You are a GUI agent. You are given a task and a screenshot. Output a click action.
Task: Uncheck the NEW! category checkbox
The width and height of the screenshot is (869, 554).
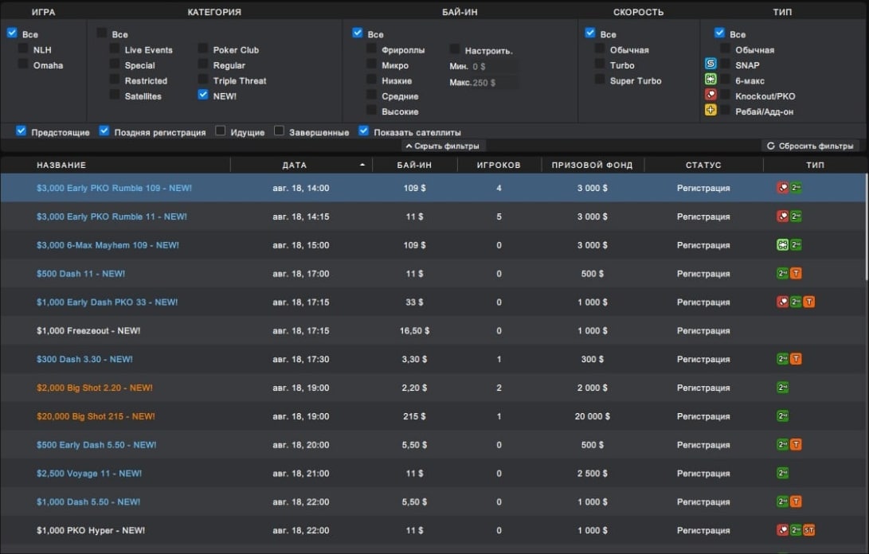[203, 95]
